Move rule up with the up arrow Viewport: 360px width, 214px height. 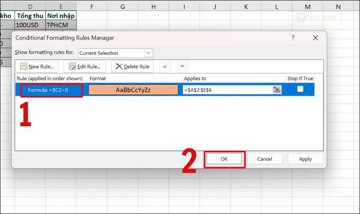click(165, 66)
